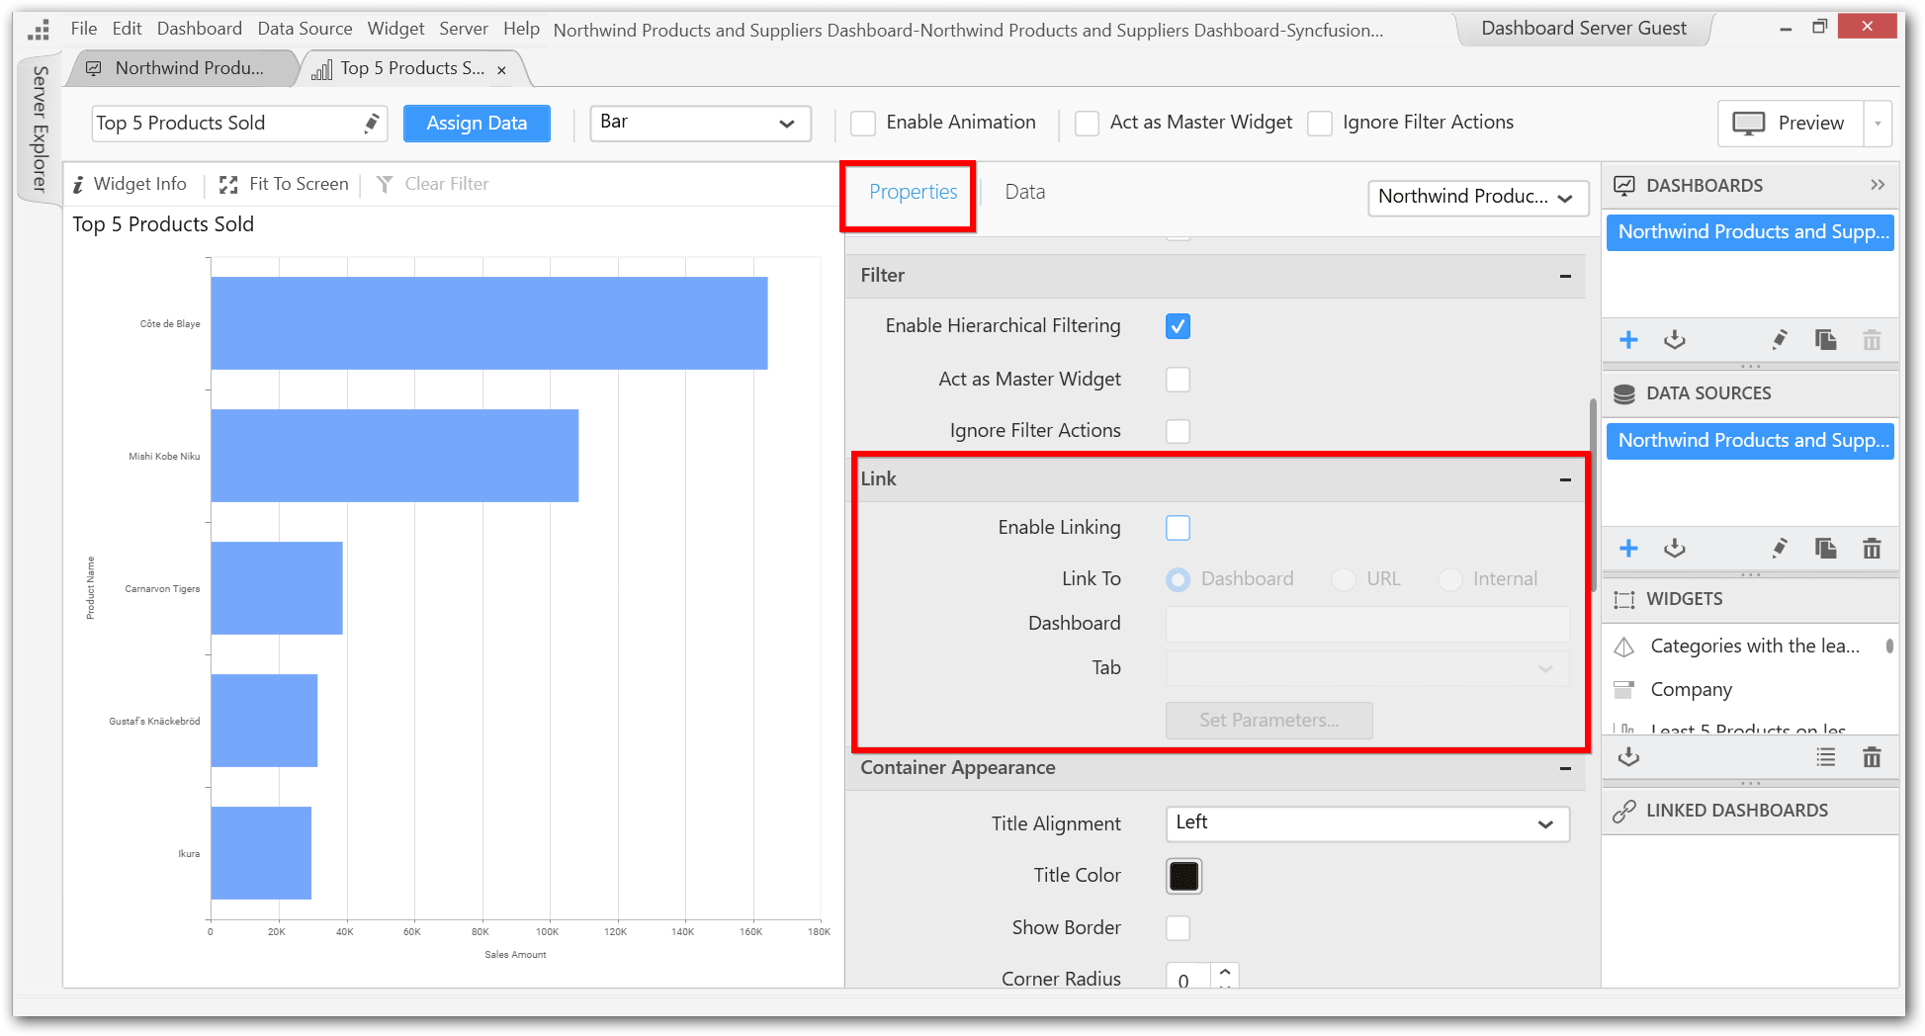Import data source using download icon
This screenshot has width=1925, height=1036.
click(x=1674, y=549)
